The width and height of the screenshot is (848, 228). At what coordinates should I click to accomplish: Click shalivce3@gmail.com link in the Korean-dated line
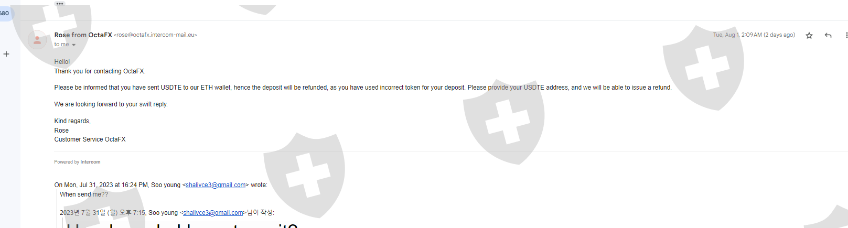pyautogui.click(x=213, y=213)
